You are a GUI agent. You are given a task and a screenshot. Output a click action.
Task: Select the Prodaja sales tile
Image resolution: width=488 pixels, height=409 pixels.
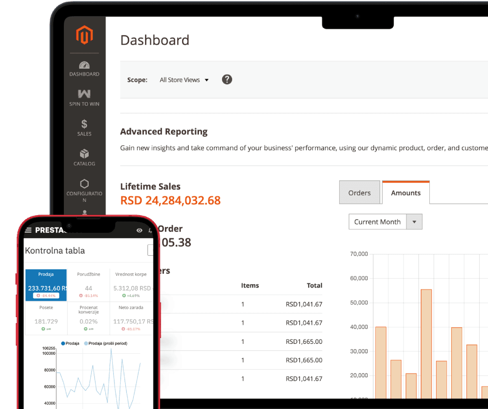click(x=46, y=285)
